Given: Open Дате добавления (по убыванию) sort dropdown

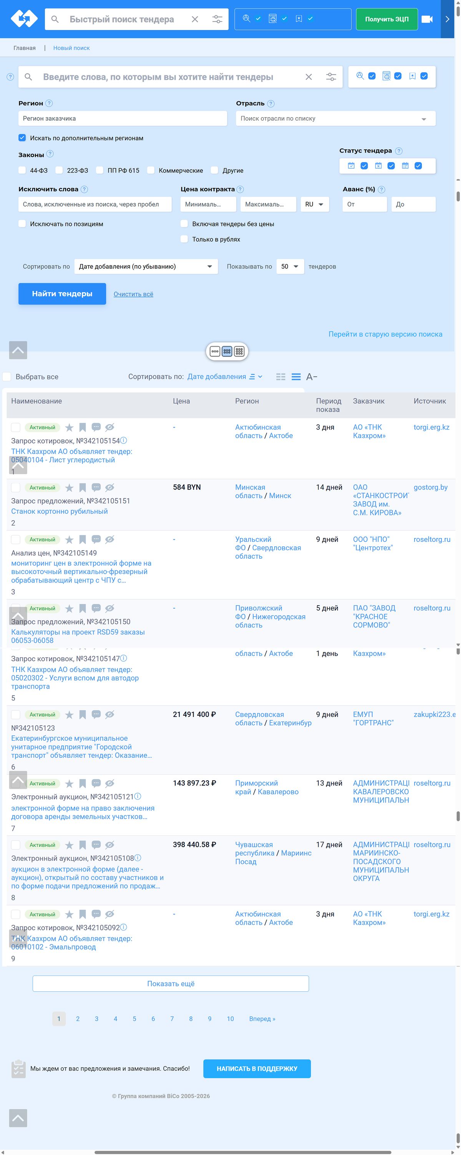Looking at the screenshot, I should coord(146,266).
